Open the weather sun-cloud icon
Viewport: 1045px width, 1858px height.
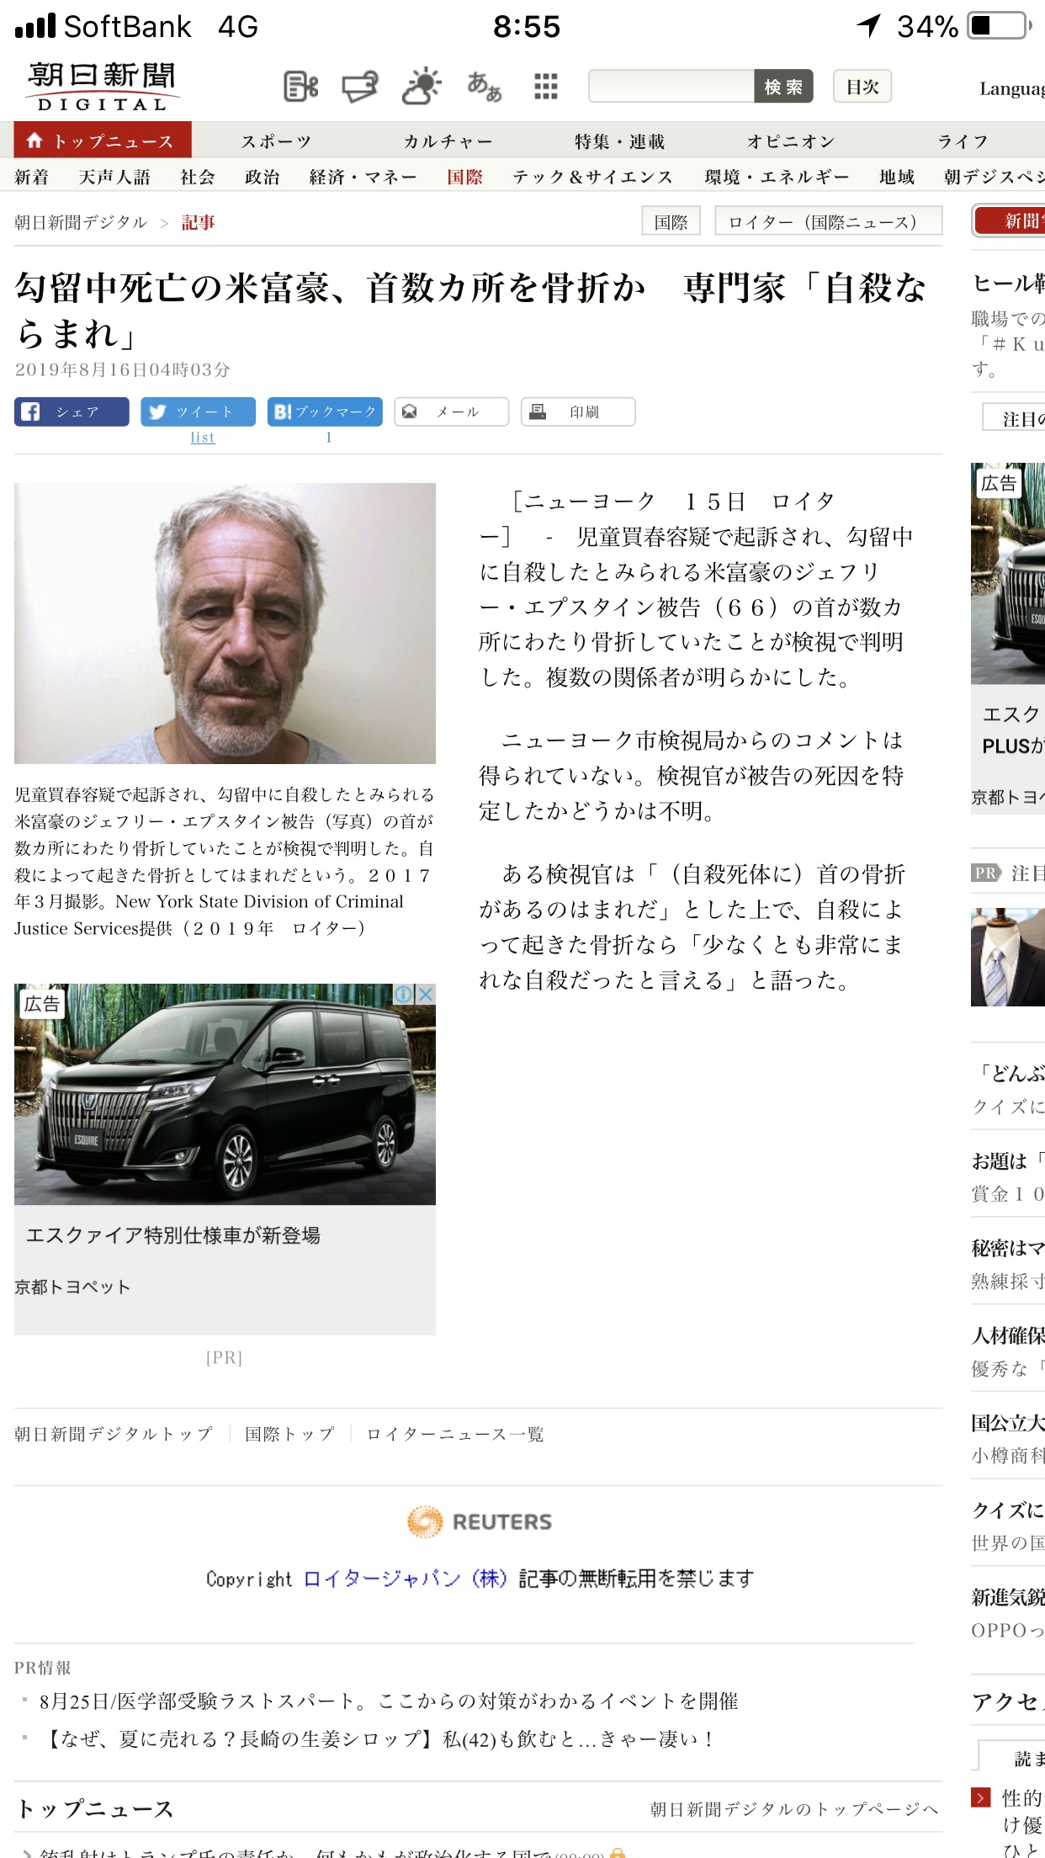click(x=422, y=85)
